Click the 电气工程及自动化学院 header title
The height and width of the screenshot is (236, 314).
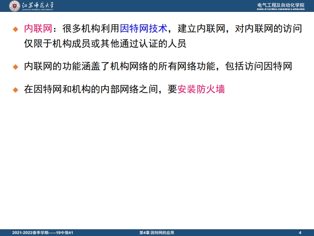pyautogui.click(x=281, y=4)
